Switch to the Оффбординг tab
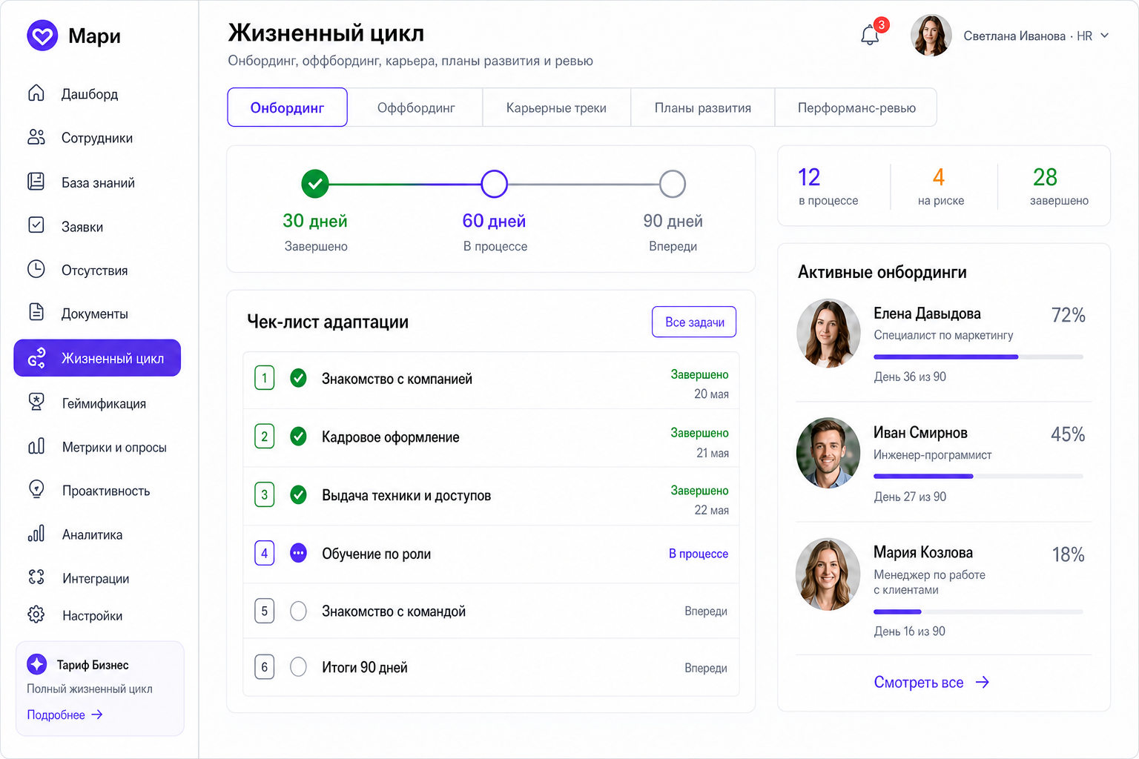Screen dimensions: 1139x759 click(416, 107)
